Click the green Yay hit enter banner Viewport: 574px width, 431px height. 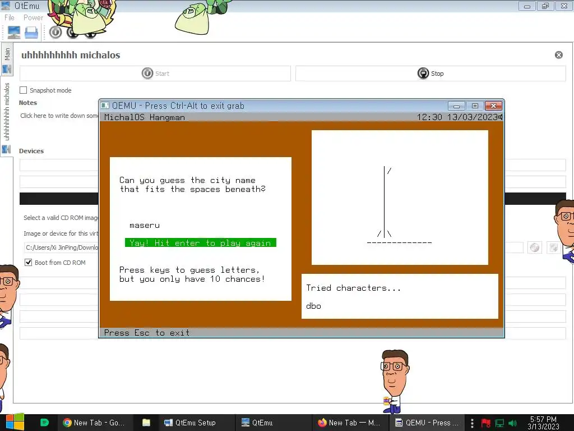[x=201, y=242]
